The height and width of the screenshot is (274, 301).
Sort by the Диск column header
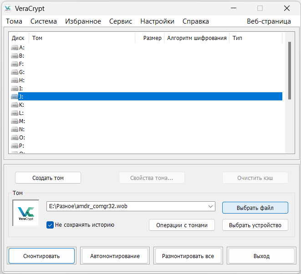(x=19, y=38)
